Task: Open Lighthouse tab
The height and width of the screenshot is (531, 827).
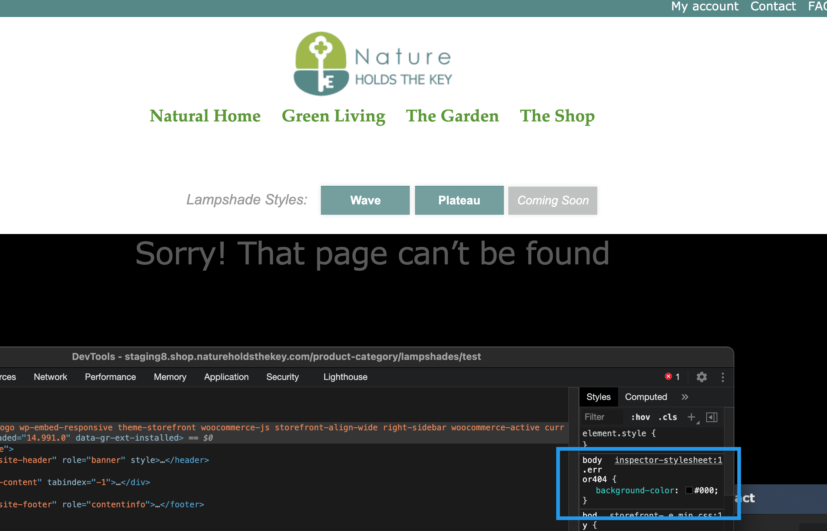Action: [345, 377]
